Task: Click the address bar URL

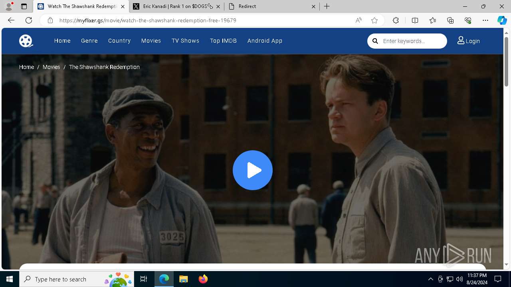Action: click(148, 20)
